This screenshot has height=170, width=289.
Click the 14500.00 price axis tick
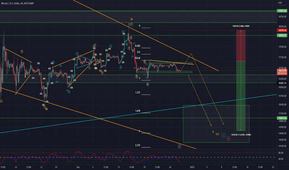point(282,133)
